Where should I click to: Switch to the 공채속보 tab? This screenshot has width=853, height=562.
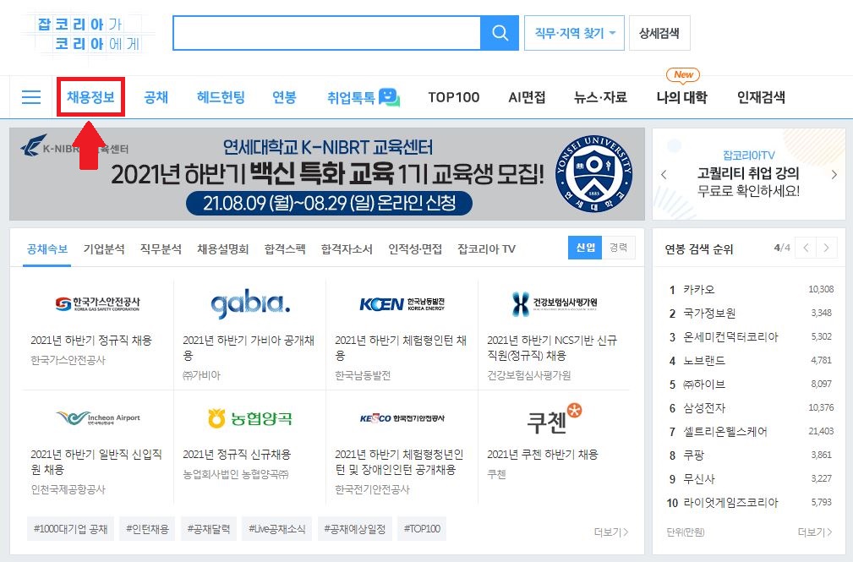tap(47, 249)
